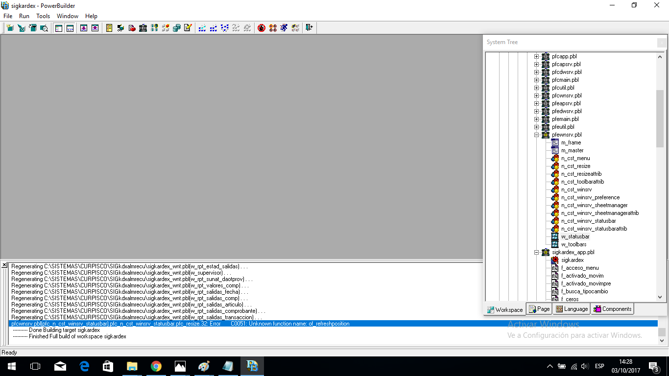Click Deploy Workspace toolbar icon
Viewport: 669px width, 376px height.
pos(224,28)
